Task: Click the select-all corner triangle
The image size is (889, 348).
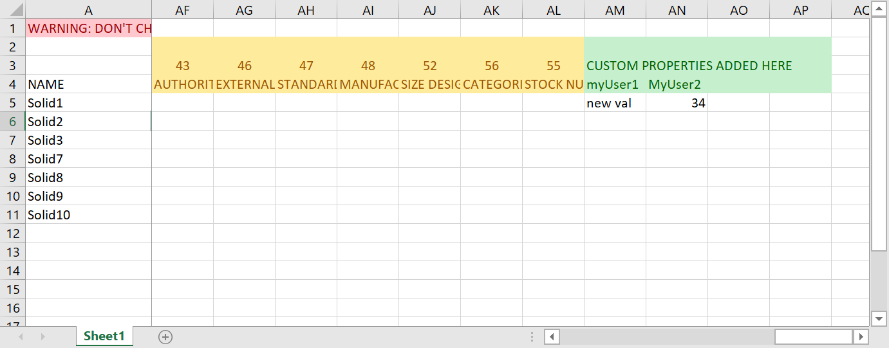Action: pyautogui.click(x=13, y=10)
